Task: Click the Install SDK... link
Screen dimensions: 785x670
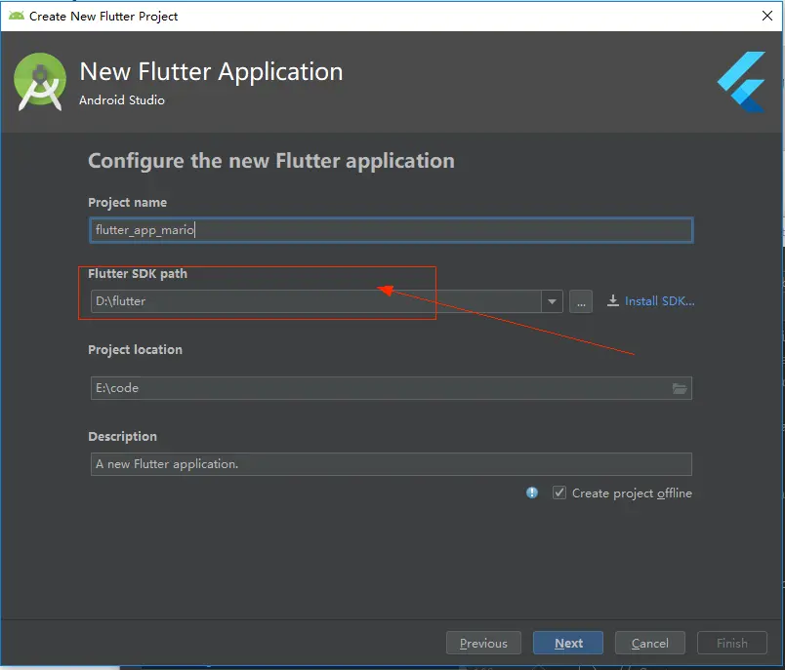Action: click(x=659, y=301)
